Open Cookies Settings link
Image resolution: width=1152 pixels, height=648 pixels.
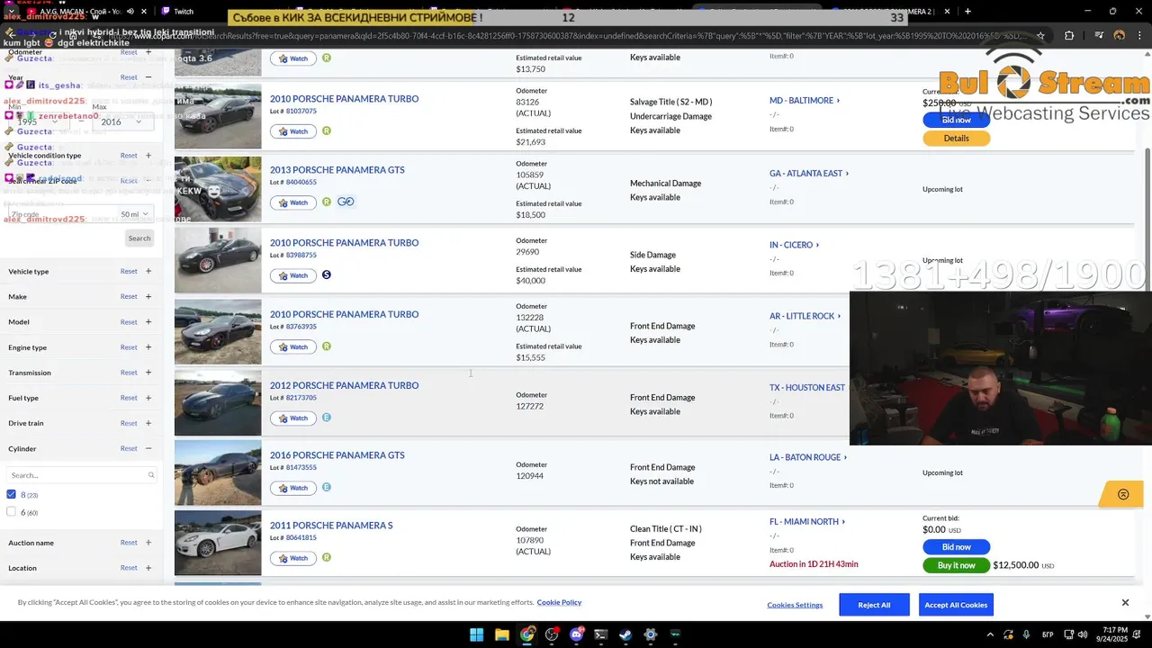click(795, 605)
